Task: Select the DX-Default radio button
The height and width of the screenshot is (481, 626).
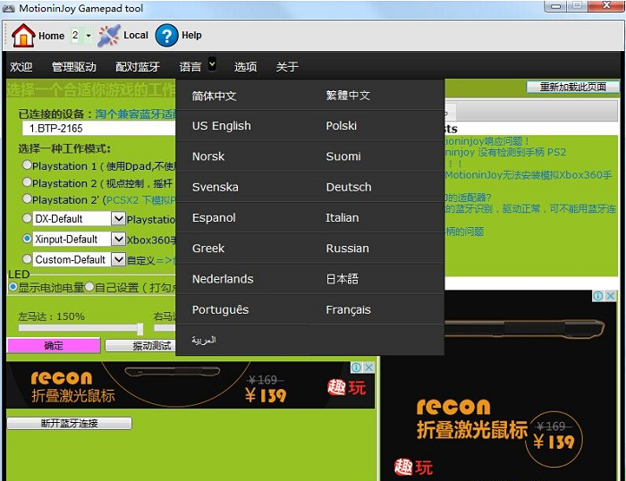Action: pyautogui.click(x=27, y=218)
